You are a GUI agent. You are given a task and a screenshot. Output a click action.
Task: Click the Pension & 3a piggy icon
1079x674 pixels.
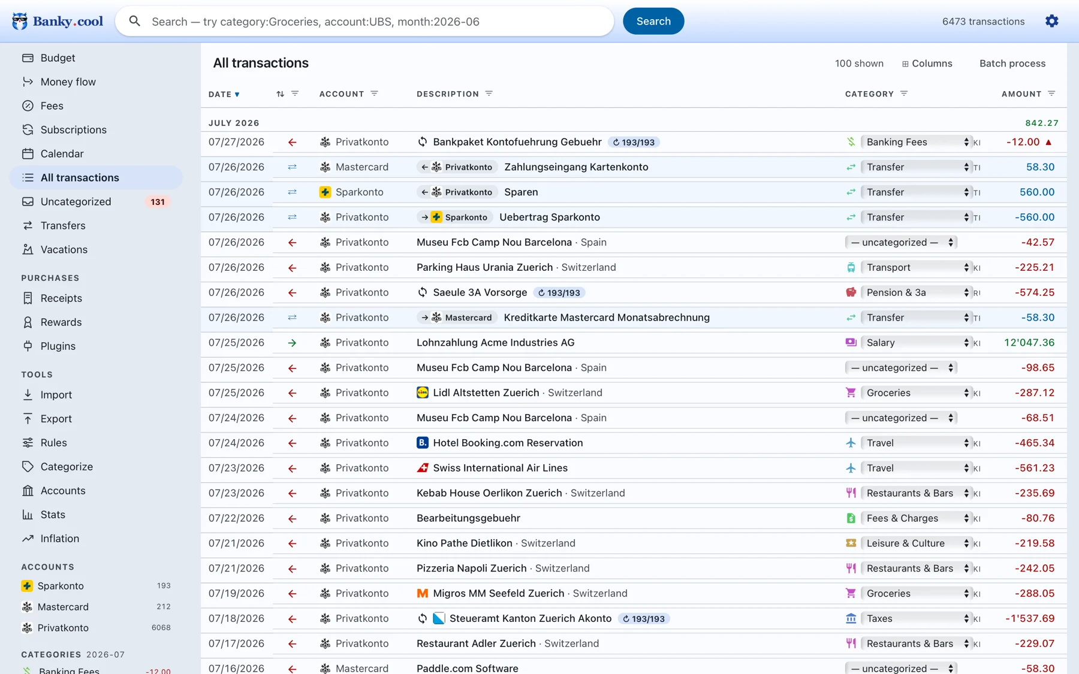pos(851,292)
